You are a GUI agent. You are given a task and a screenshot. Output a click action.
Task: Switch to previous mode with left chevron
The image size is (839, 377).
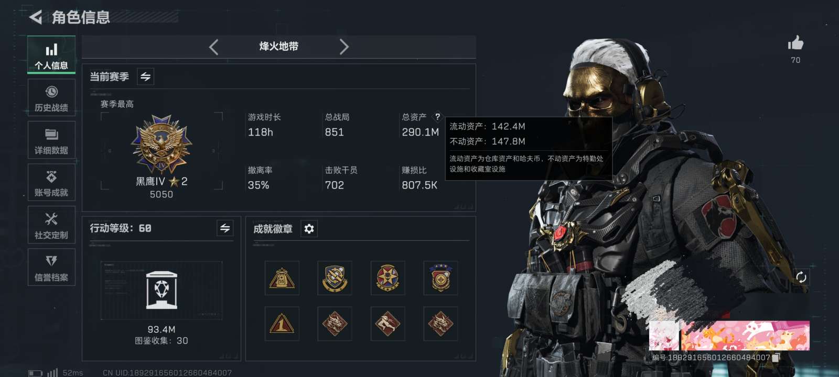coord(213,47)
